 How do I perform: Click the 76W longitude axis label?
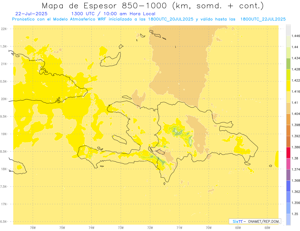(x=33, y=228)
